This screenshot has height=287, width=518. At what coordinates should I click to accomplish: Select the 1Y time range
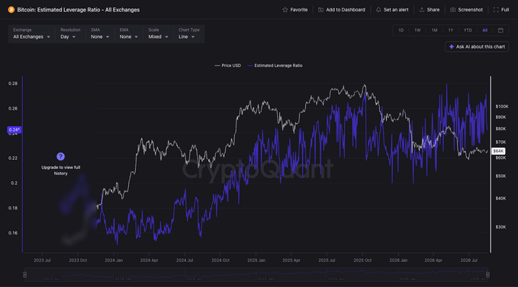pyautogui.click(x=451, y=30)
